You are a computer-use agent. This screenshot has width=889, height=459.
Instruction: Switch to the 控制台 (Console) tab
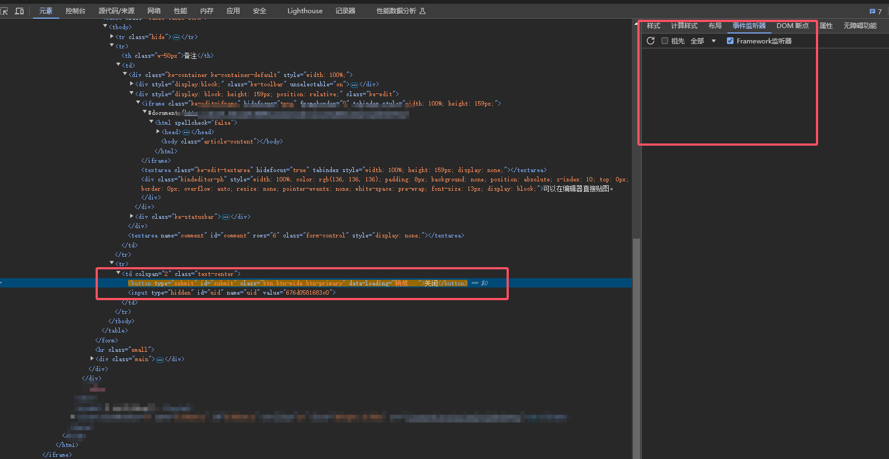click(x=75, y=11)
